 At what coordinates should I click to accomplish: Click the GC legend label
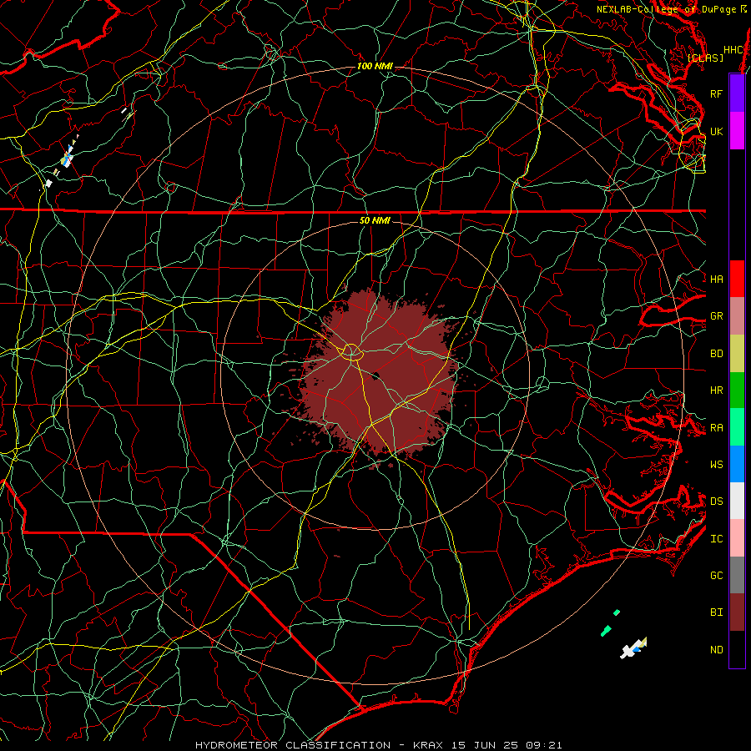[x=716, y=575]
